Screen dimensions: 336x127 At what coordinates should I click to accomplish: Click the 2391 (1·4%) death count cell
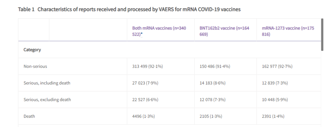(273, 116)
